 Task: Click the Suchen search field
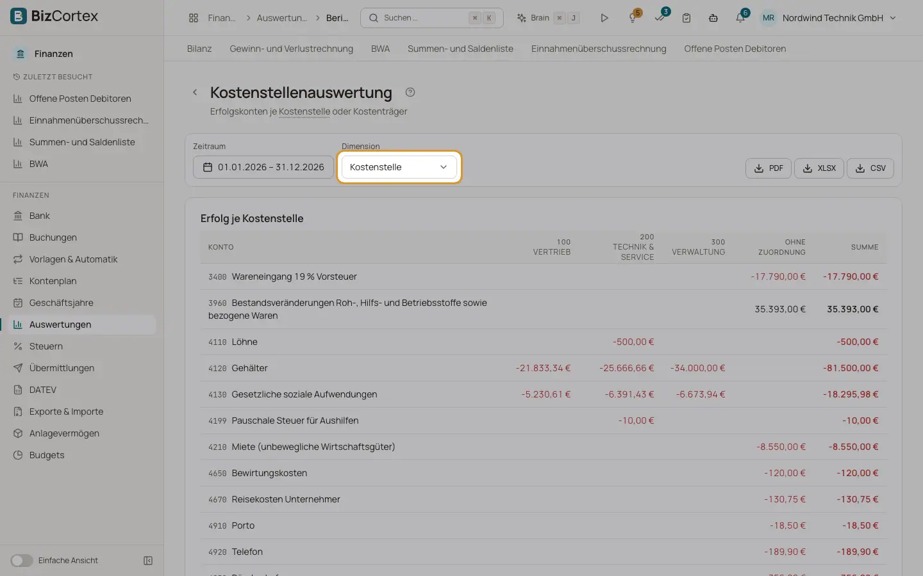click(x=432, y=18)
